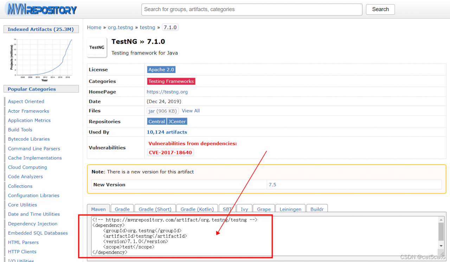The height and width of the screenshot is (262, 450).
Task: Switch to the Ivy tab
Action: [244, 209]
